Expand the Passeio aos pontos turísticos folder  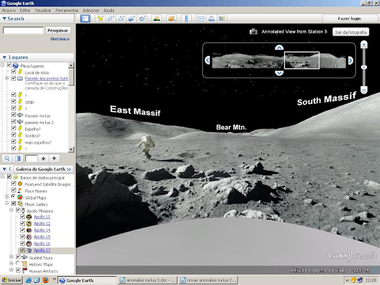pyautogui.click(x=7, y=78)
